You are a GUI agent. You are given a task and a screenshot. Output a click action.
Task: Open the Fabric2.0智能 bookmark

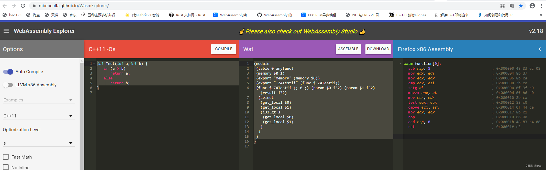coord(144,15)
